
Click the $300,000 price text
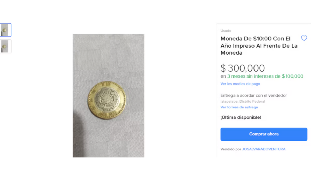point(243,68)
